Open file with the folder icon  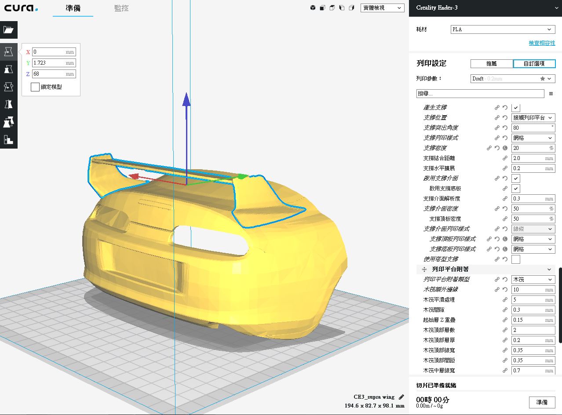point(8,30)
